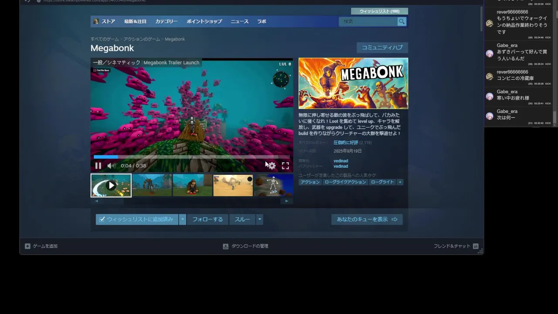The width and height of the screenshot is (558, 314).
Task: Open Megabonk breadcrumb link
Action: pyautogui.click(x=175, y=39)
